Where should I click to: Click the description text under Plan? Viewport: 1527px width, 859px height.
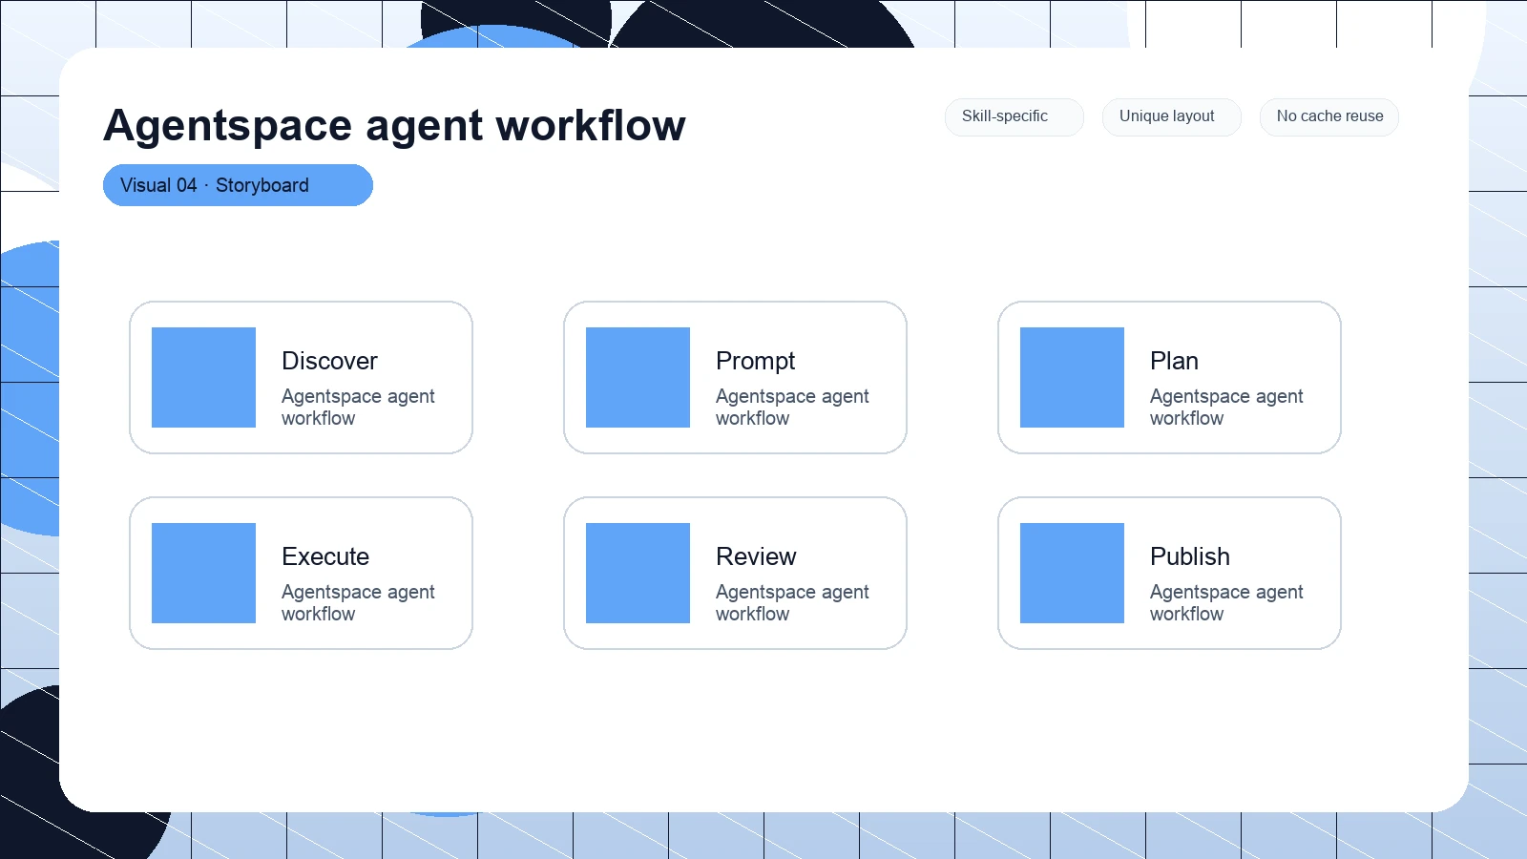tap(1226, 407)
